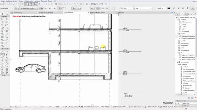The height and width of the screenshot is (110, 197).
Task: Collapse the 3D tree node in the Navigator
Action: pyautogui.click(x=178, y=53)
